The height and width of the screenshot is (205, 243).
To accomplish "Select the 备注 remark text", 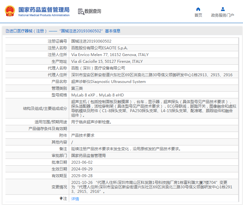I will coord(126,149).
